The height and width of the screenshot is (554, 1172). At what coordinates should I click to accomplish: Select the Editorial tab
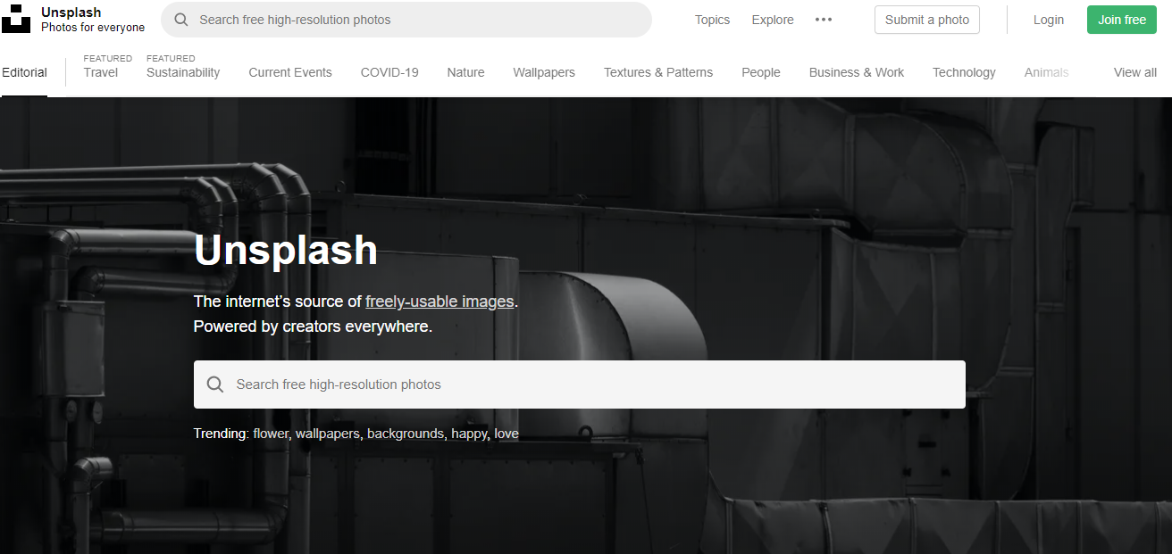pyautogui.click(x=24, y=72)
